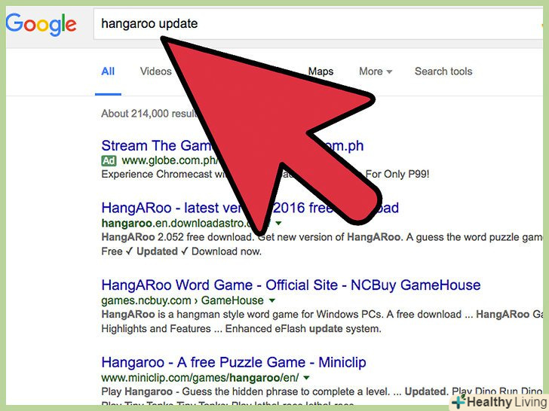This screenshot has height=411, width=549.
Task: Click the 'hangaroo update' search field
Action: (318, 24)
